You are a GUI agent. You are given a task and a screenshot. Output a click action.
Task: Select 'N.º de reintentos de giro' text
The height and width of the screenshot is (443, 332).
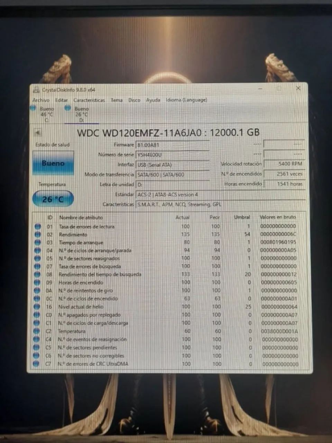click(x=85, y=291)
